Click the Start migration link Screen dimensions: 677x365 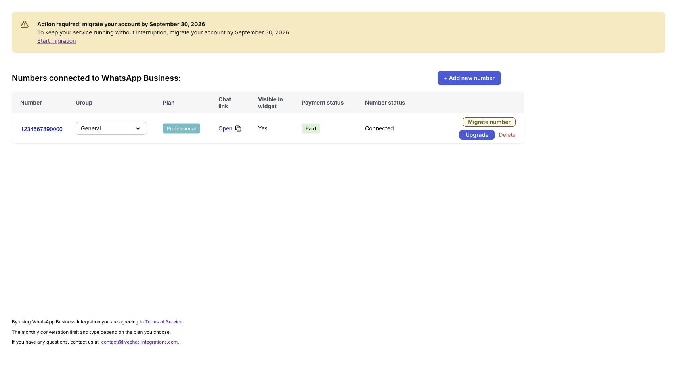click(57, 41)
